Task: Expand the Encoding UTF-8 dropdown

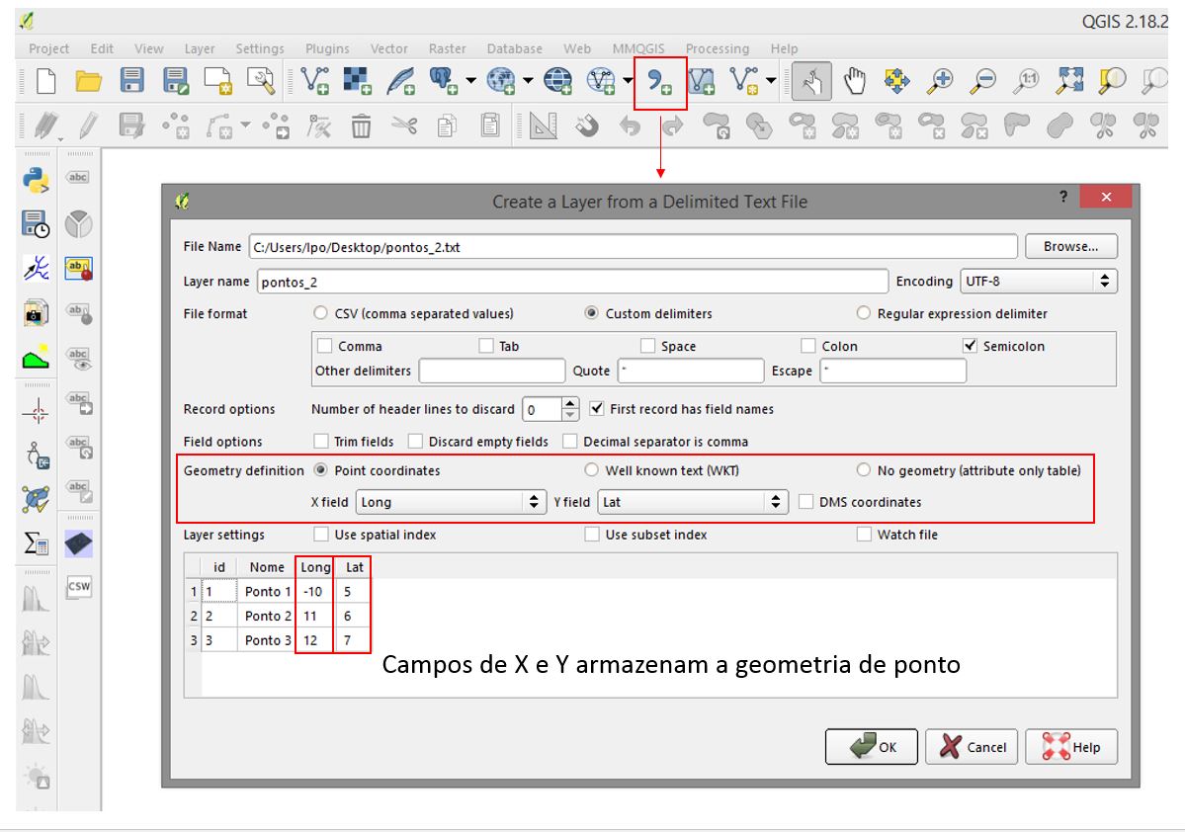Action: tap(1038, 282)
